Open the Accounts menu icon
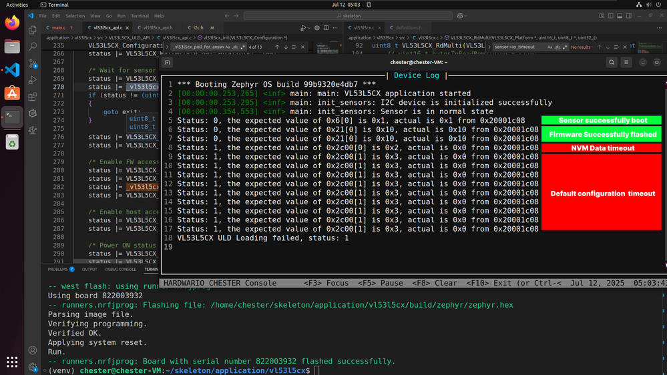This screenshot has width=667, height=375. (x=33, y=350)
